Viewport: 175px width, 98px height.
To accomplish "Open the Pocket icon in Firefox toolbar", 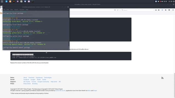I will click(169, 10).
